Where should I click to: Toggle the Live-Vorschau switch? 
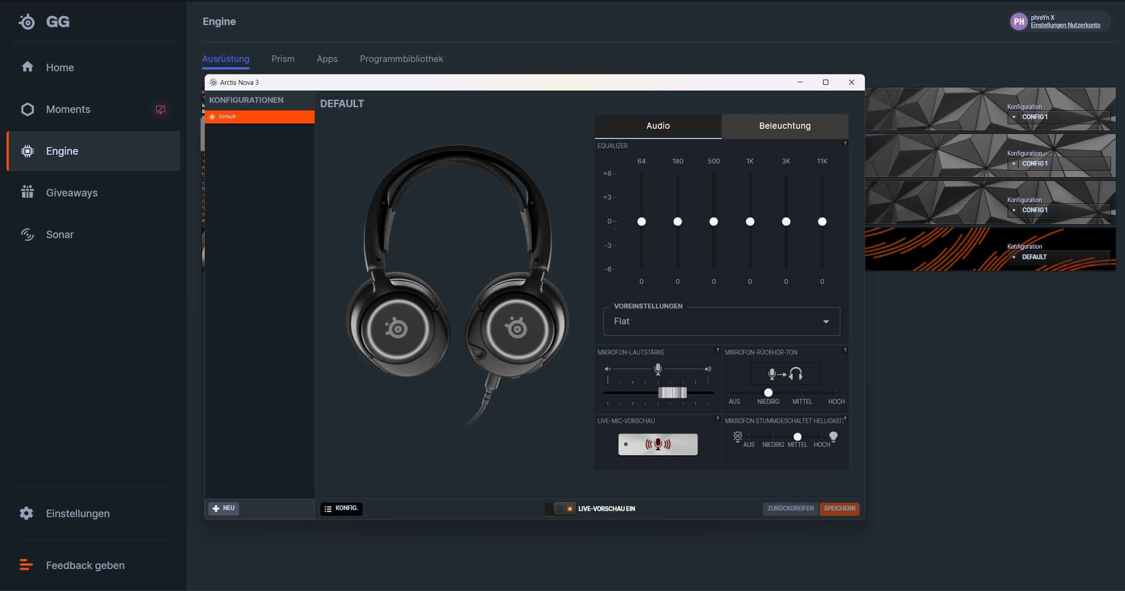[x=563, y=508]
